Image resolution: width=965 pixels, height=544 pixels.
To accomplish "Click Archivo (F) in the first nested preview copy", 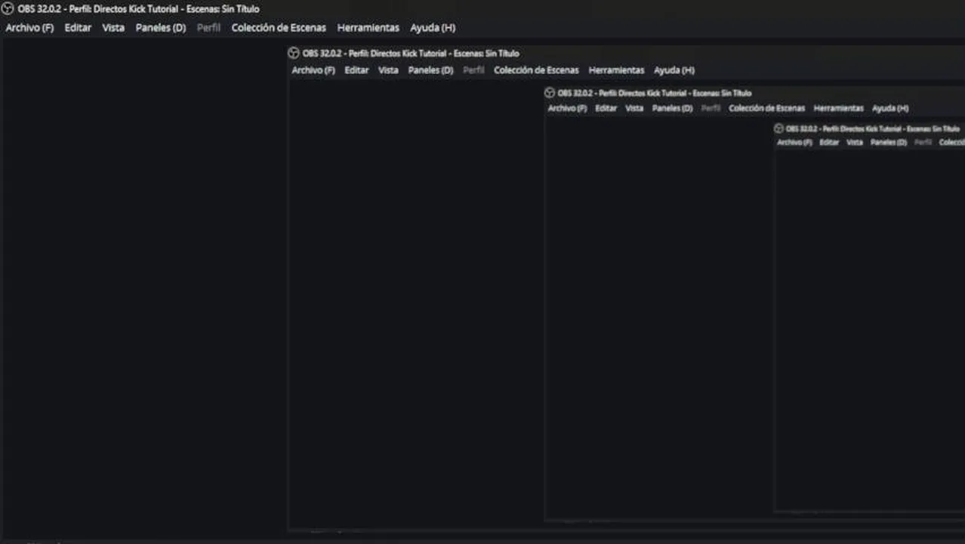I will [313, 70].
